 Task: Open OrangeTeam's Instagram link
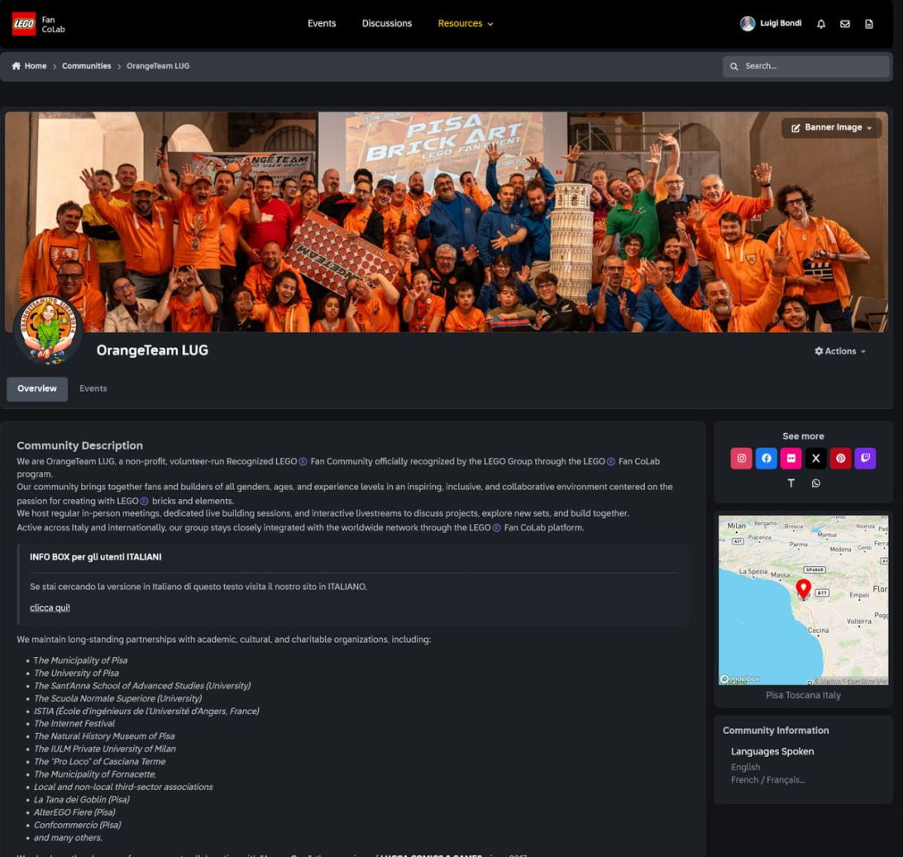[x=741, y=458]
